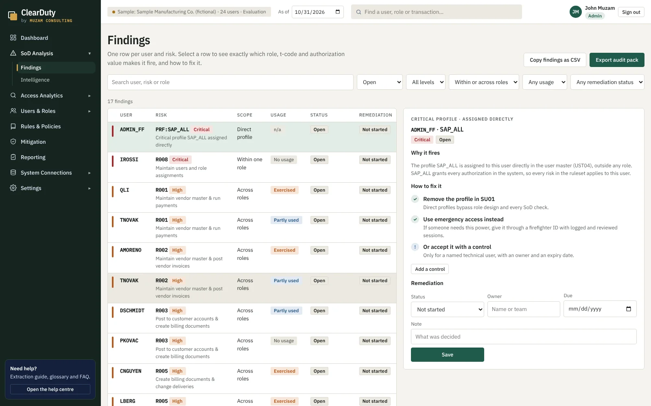Open Dashboard via its grid icon
Viewport: 651px width, 406px height.
(13, 38)
